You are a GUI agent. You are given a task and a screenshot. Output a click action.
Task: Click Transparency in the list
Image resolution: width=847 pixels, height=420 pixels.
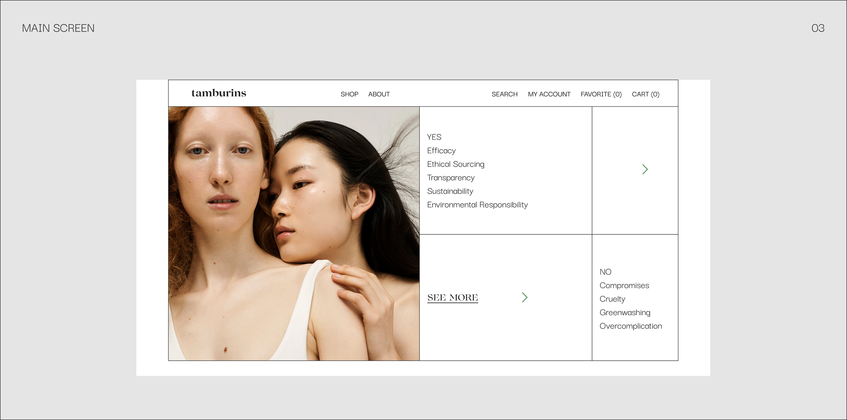450,178
